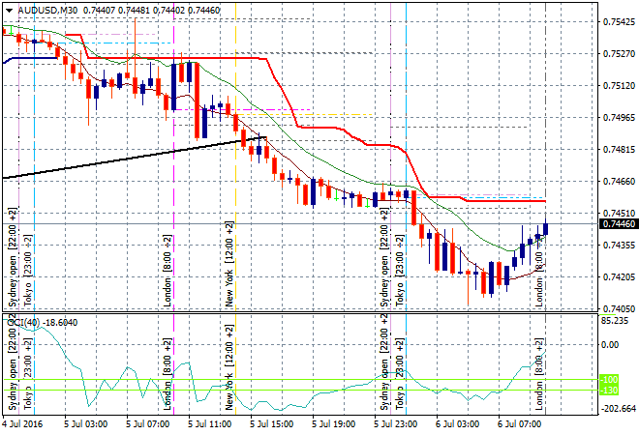Click the small triangle before AUDUSD title
Screen dimensions: 639x435
point(8,10)
